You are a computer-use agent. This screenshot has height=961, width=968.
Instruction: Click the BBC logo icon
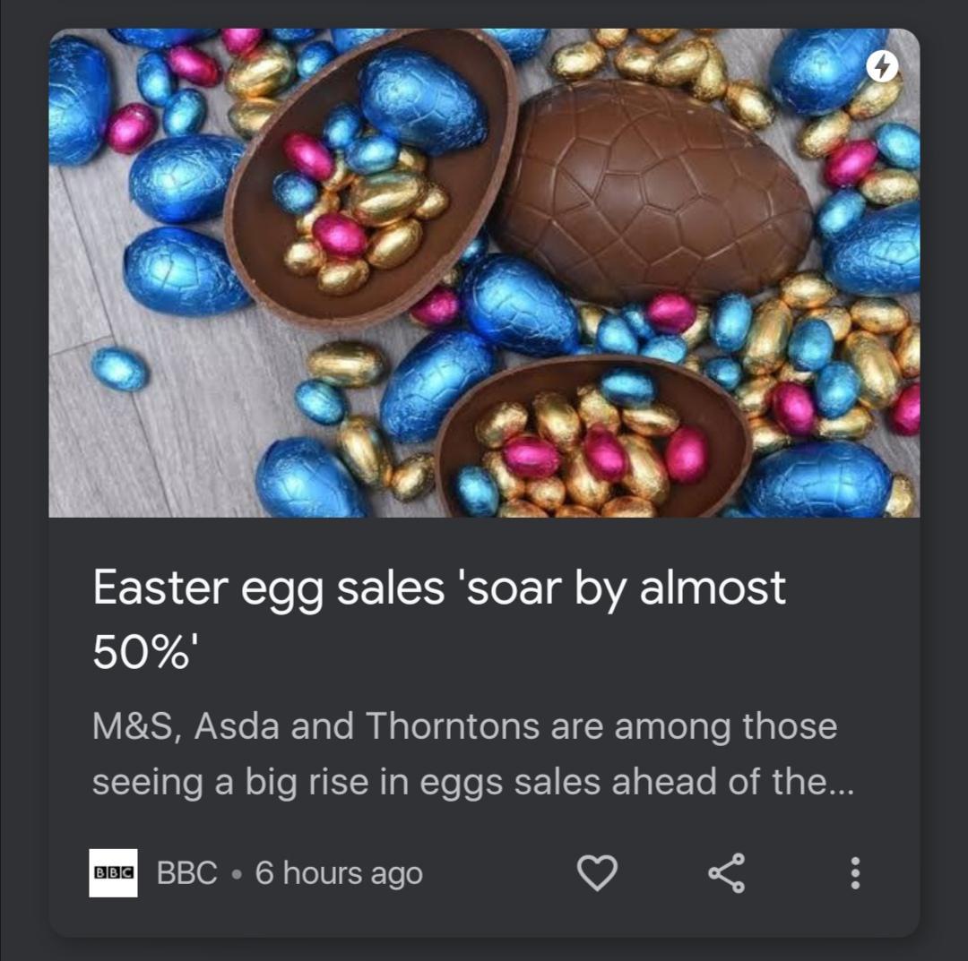coord(113,872)
